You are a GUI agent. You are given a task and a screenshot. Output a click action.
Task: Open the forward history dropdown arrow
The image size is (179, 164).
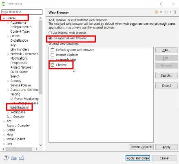coord(170,12)
